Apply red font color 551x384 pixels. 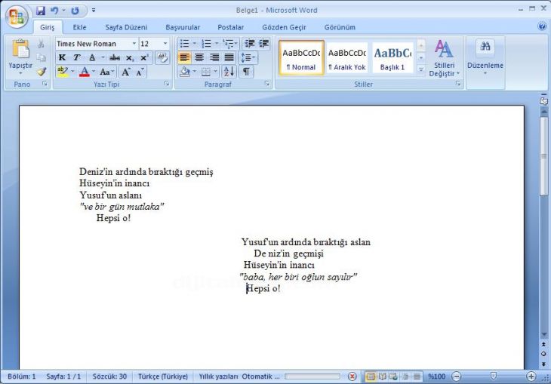click(85, 72)
